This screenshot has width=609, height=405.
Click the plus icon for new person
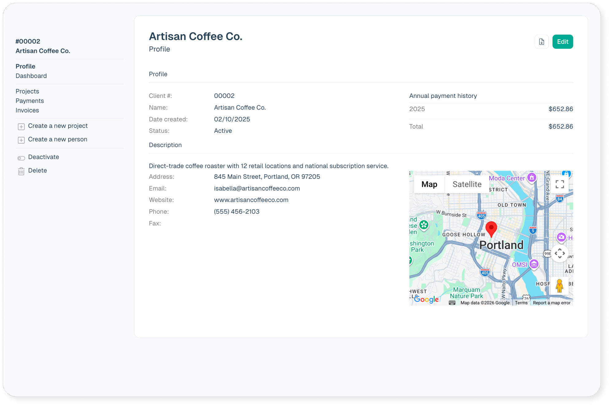point(21,140)
